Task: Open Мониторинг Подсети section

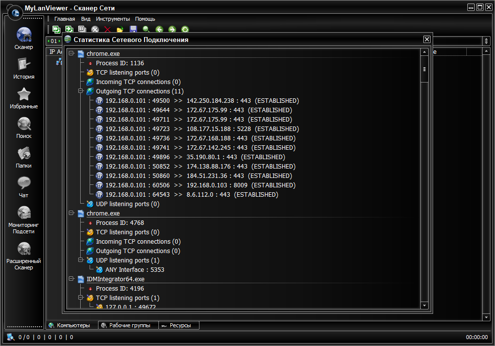Action: [24, 219]
